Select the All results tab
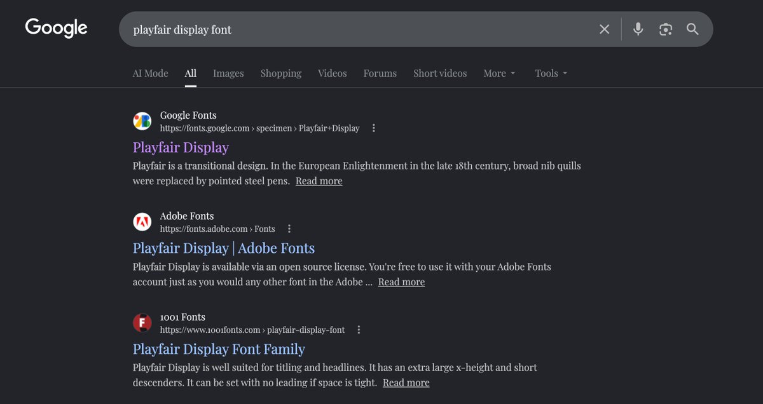763x404 pixels. [191, 74]
